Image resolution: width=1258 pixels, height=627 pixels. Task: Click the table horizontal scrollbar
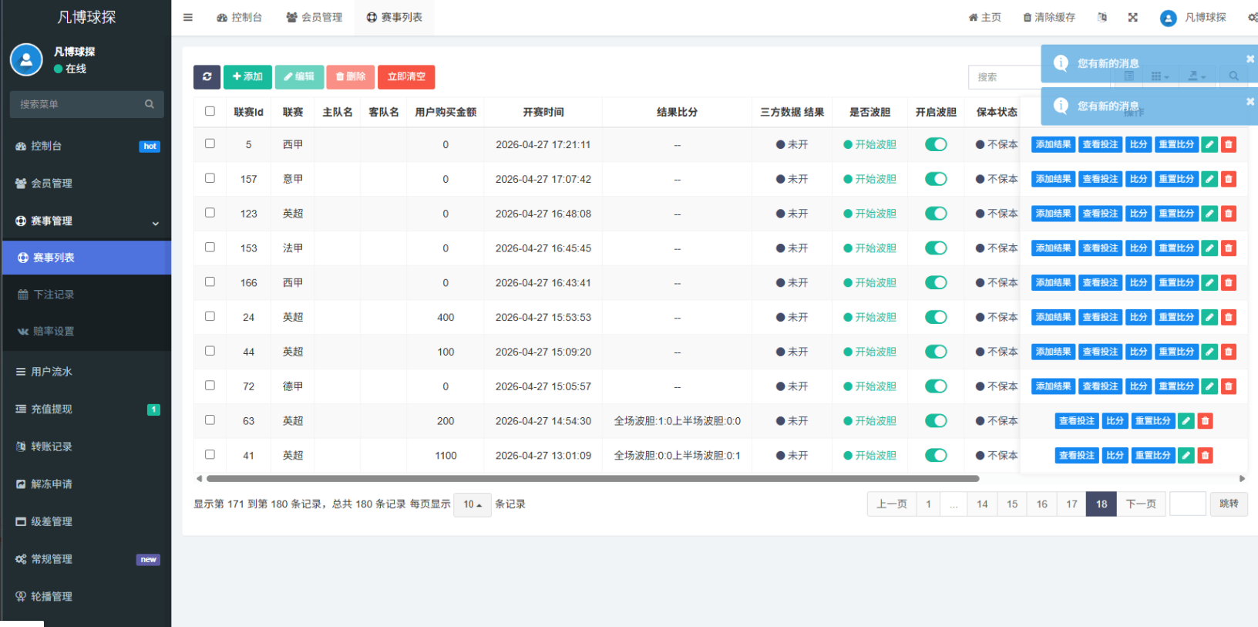(x=591, y=479)
